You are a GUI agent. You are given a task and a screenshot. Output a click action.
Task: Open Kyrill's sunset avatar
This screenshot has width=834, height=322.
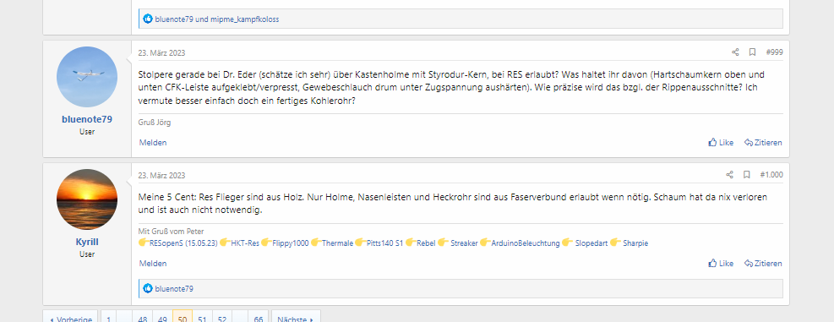pyautogui.click(x=87, y=199)
